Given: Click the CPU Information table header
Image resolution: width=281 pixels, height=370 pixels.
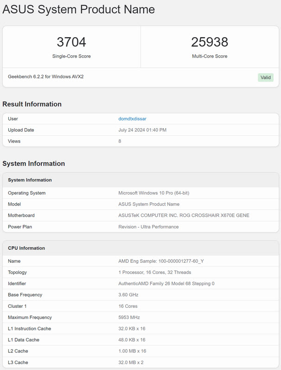Looking at the screenshot, I should click(x=26, y=248).
